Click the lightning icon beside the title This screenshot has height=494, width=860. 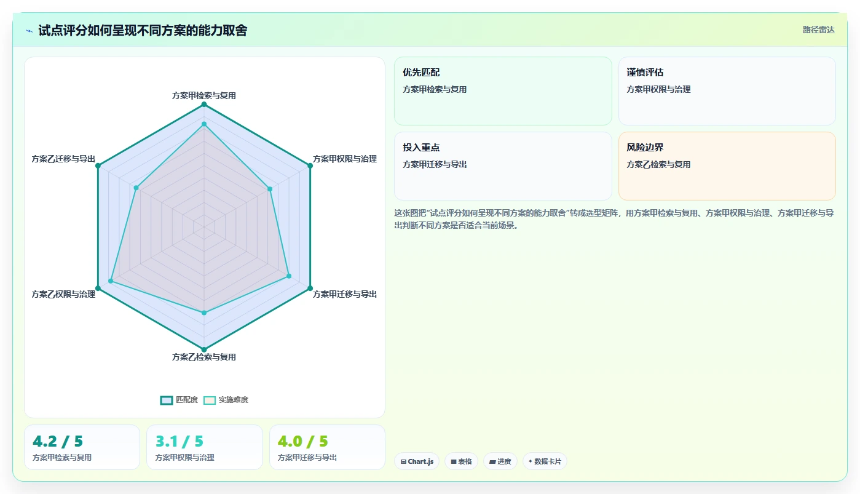click(x=29, y=31)
